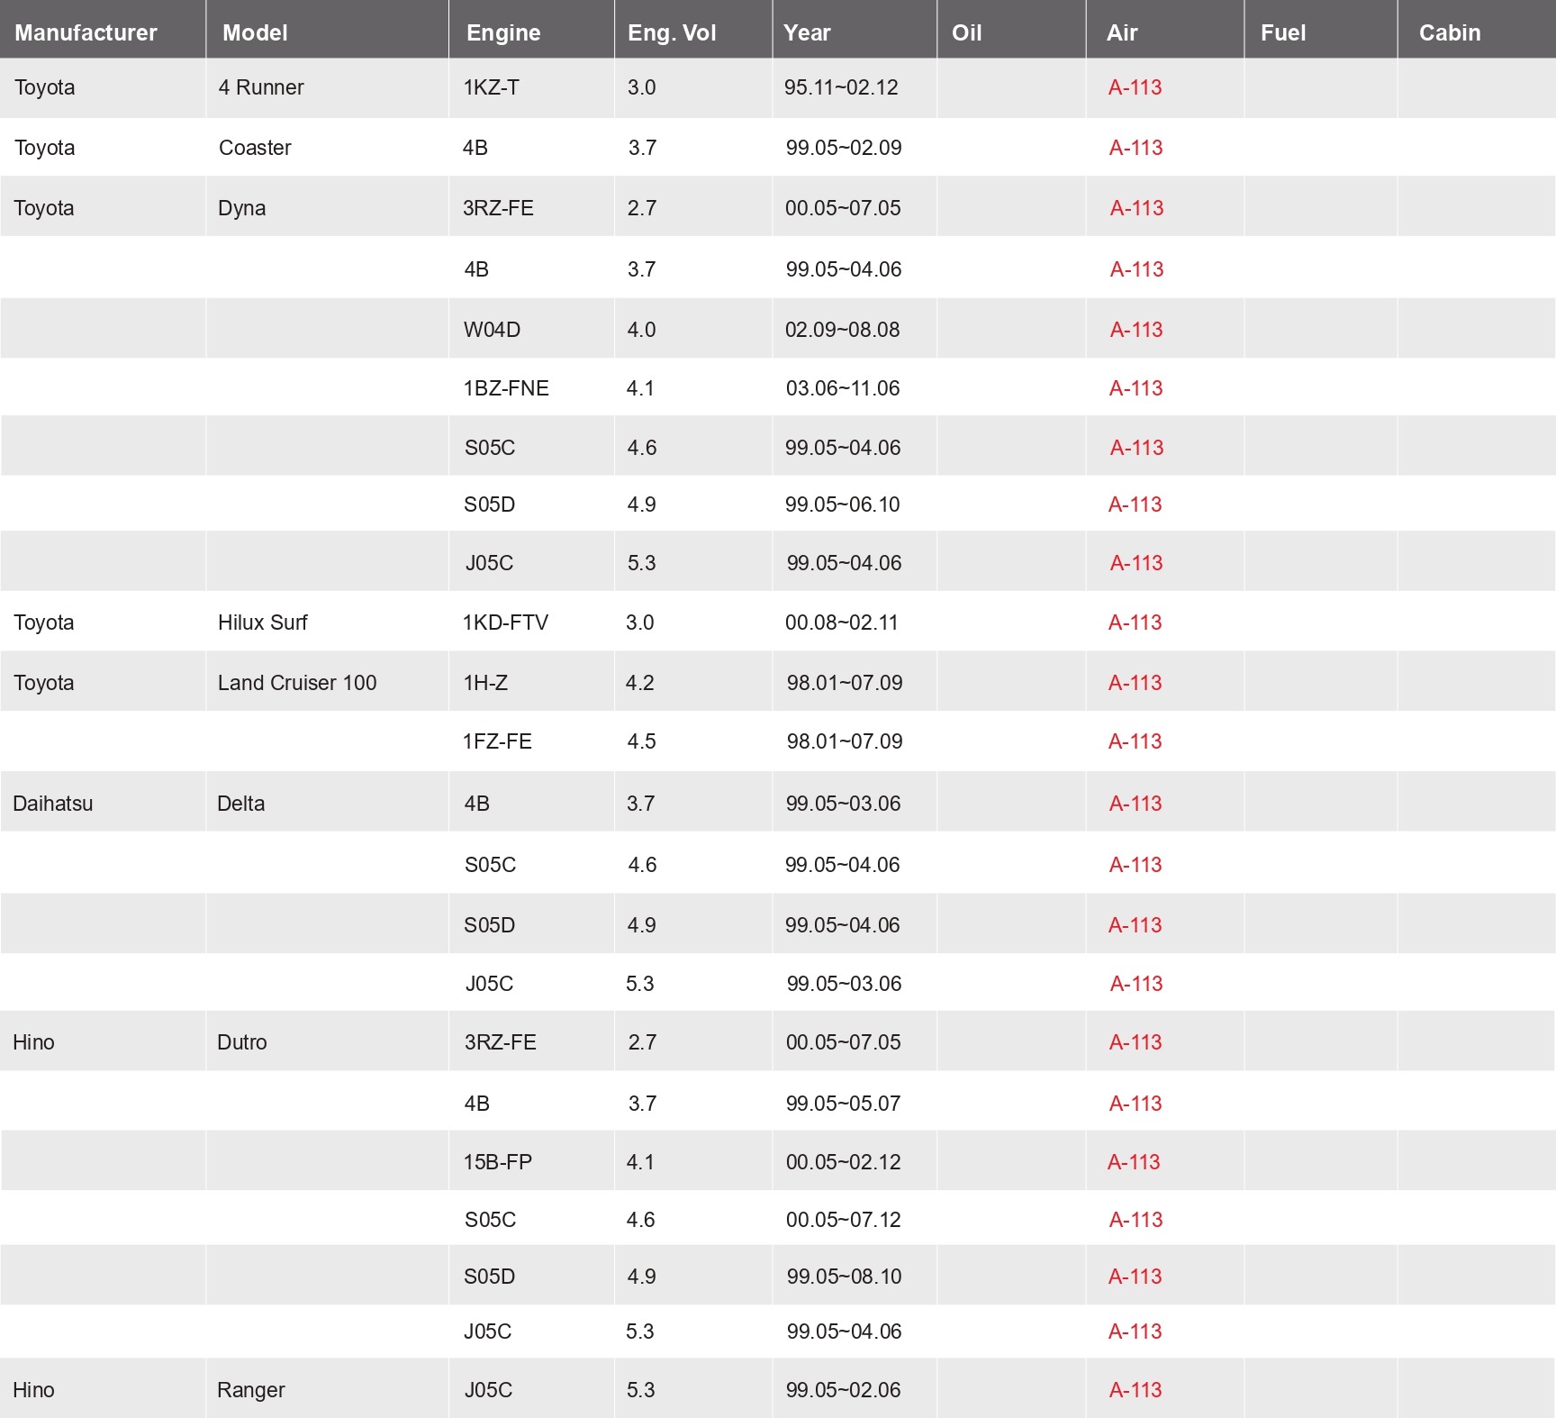Click the Fuel column header
The height and width of the screenshot is (1418, 1556).
click(x=1283, y=32)
